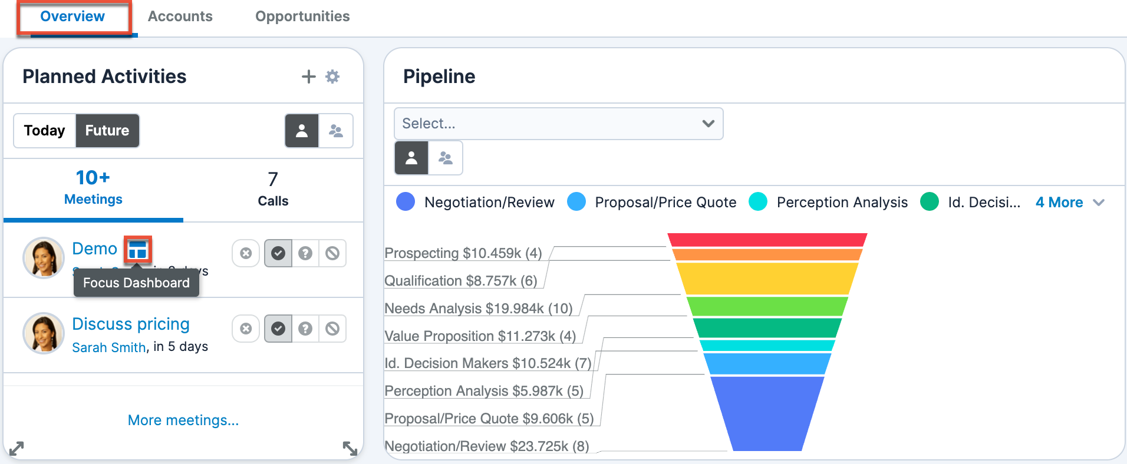This screenshot has height=464, width=1127.
Task: Switch to the Accounts tab
Action: point(180,16)
